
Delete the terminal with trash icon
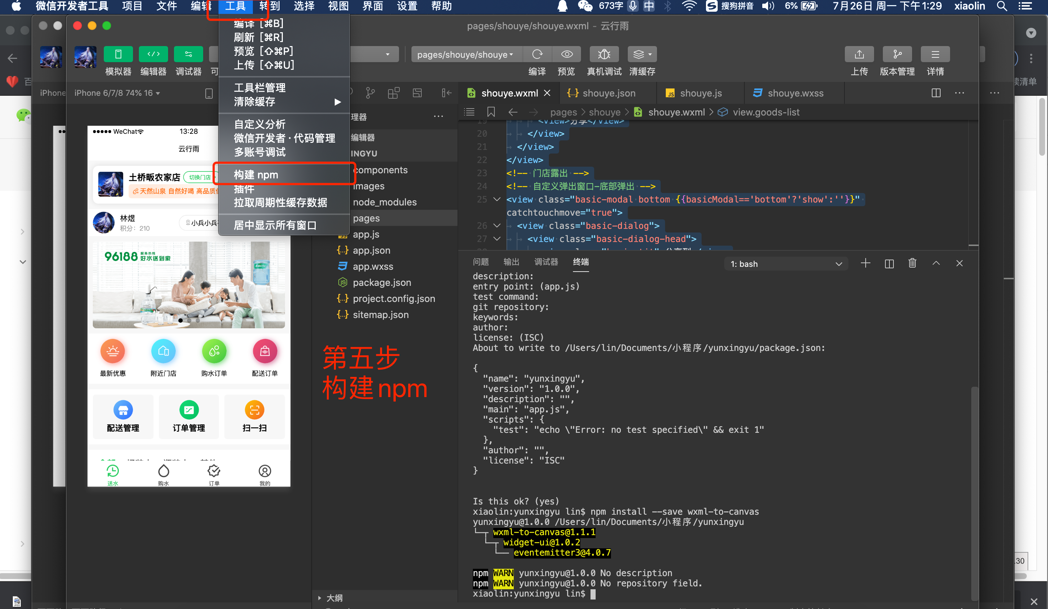(x=912, y=263)
